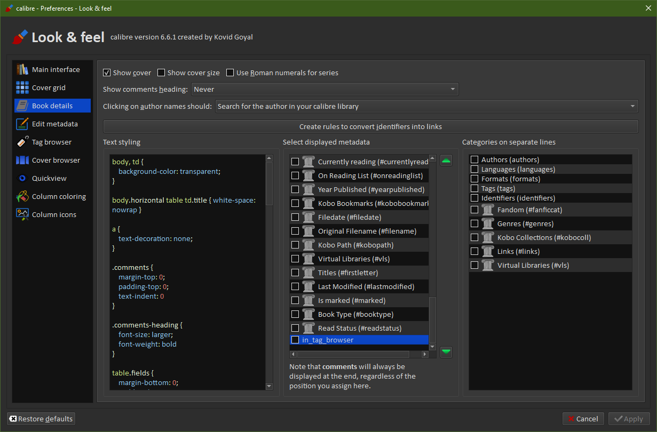Image resolution: width=657 pixels, height=432 pixels.
Task: Go to the Column icons section
Action: (54, 214)
